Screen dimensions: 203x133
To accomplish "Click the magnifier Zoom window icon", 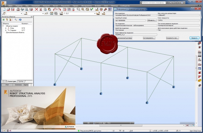I will [78, 9].
